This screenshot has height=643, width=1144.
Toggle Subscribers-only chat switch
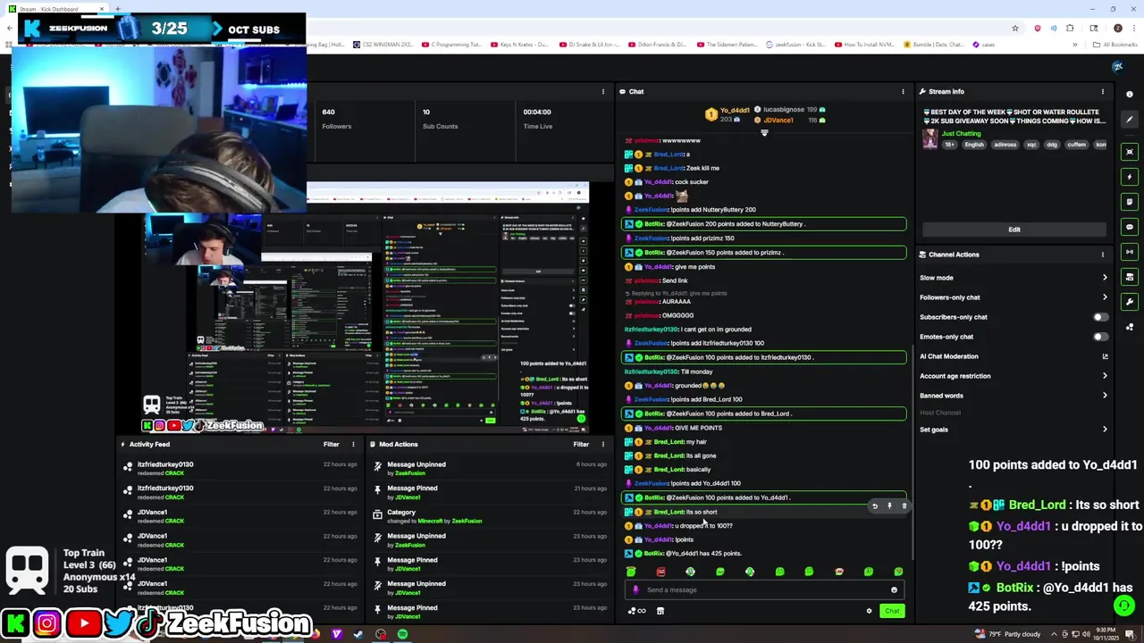click(1099, 317)
